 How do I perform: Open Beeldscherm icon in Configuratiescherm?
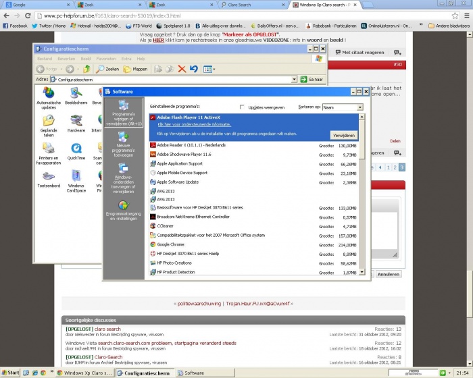(76, 96)
